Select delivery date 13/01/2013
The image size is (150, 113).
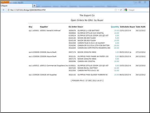(124, 31)
